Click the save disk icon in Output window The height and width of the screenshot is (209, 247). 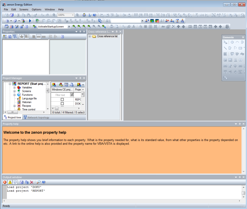pyautogui.click(x=22, y=182)
